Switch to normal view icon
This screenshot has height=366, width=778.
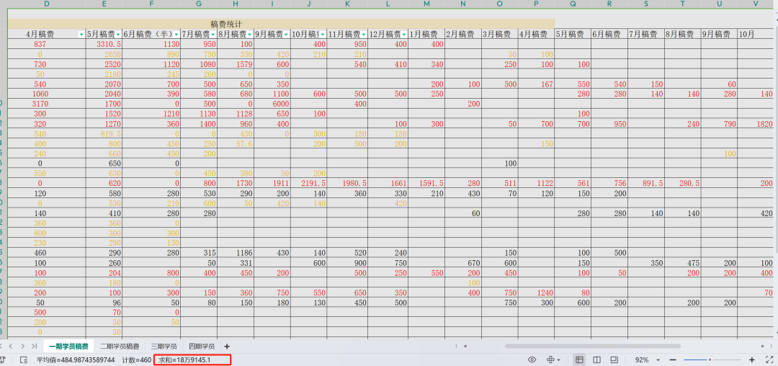coord(579,360)
